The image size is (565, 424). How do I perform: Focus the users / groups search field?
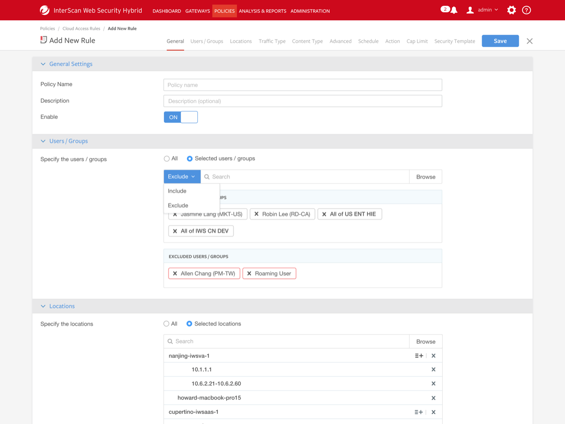(305, 177)
